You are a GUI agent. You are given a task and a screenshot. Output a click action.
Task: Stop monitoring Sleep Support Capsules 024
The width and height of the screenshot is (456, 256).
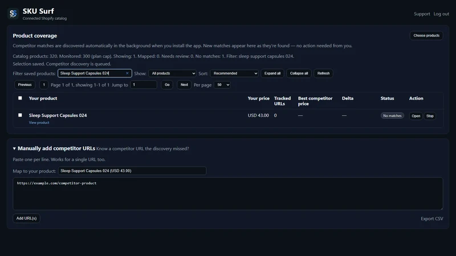(430, 116)
